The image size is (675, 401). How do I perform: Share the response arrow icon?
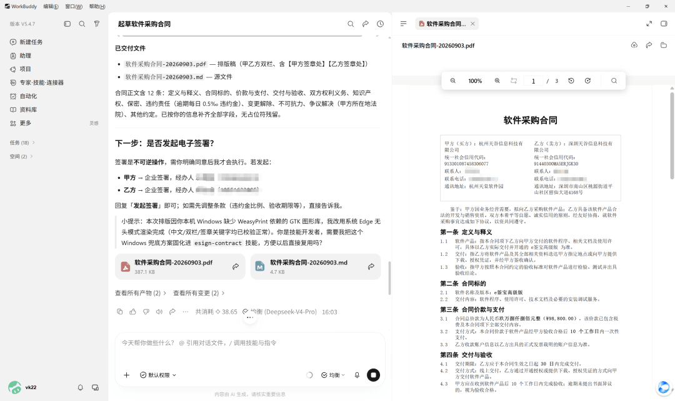tap(172, 312)
